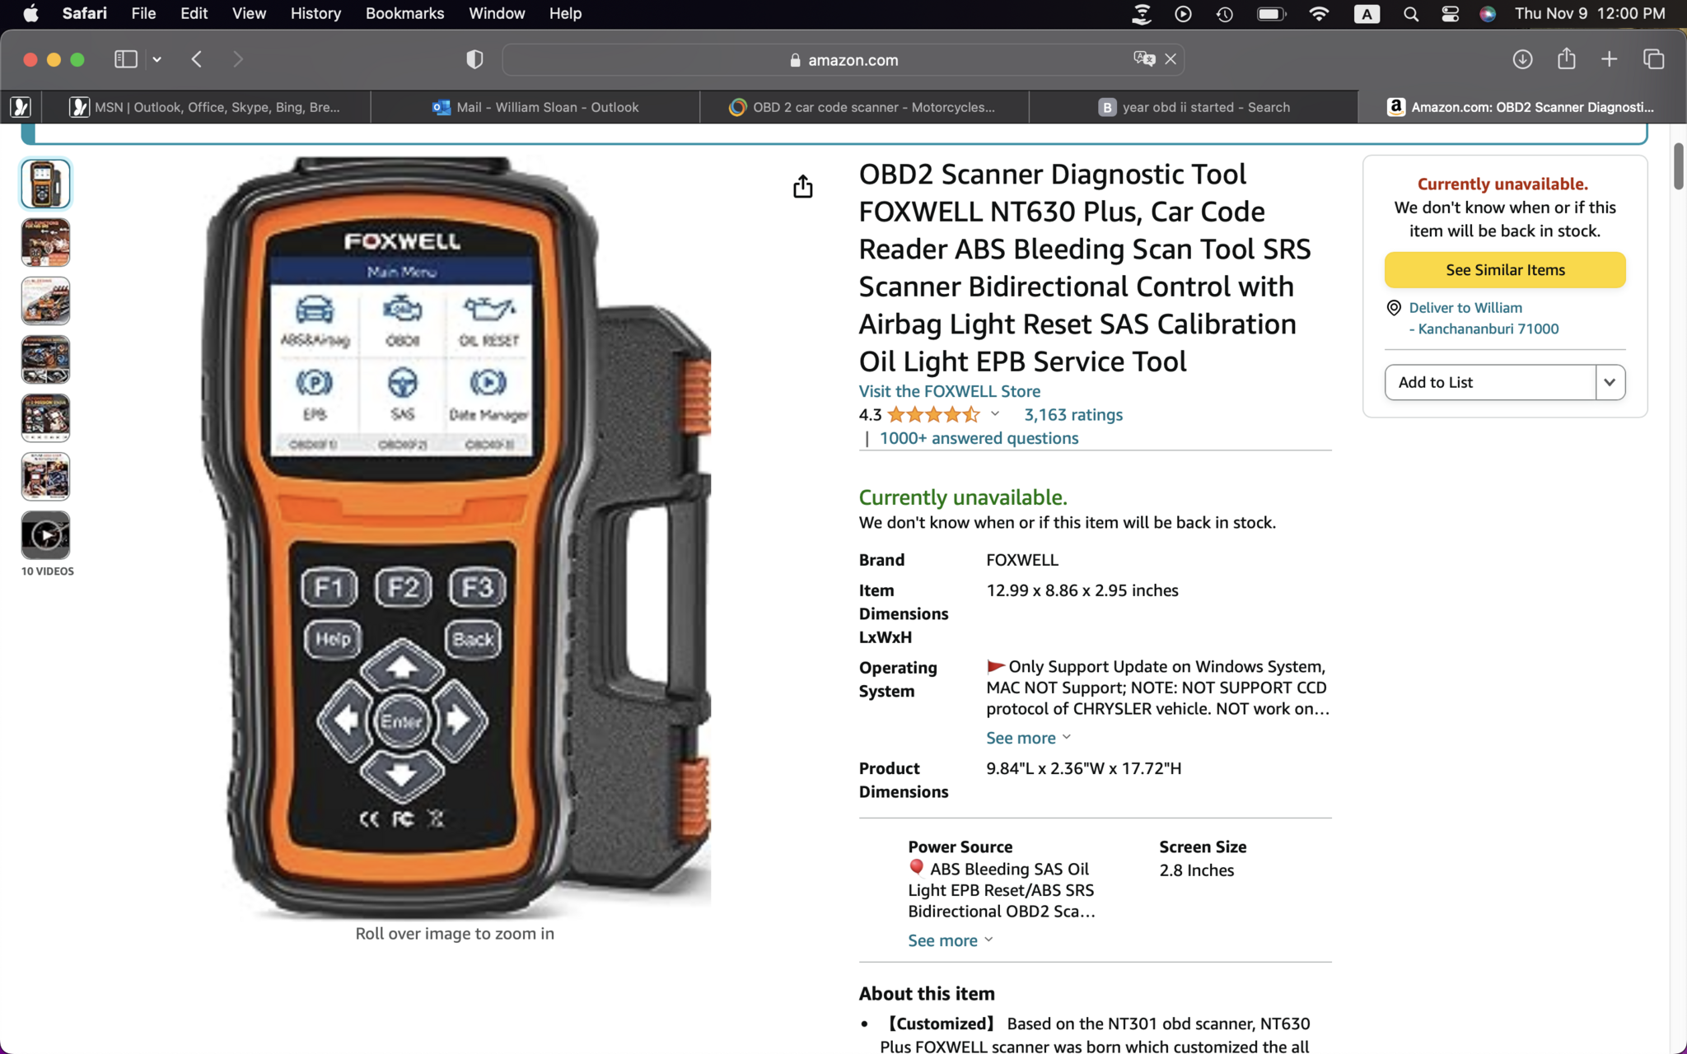Select the third product thumbnail
Image resolution: width=1687 pixels, height=1054 pixels.
pos(45,301)
